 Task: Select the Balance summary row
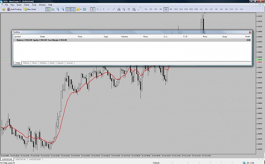[x=132, y=40]
